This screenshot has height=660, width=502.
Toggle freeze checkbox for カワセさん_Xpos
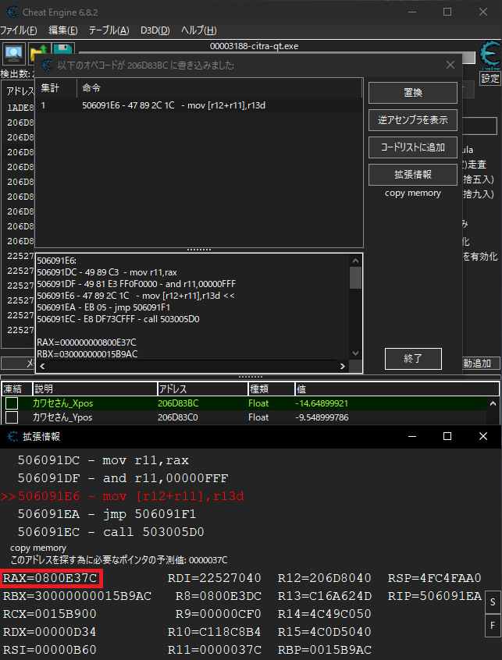coord(12,403)
